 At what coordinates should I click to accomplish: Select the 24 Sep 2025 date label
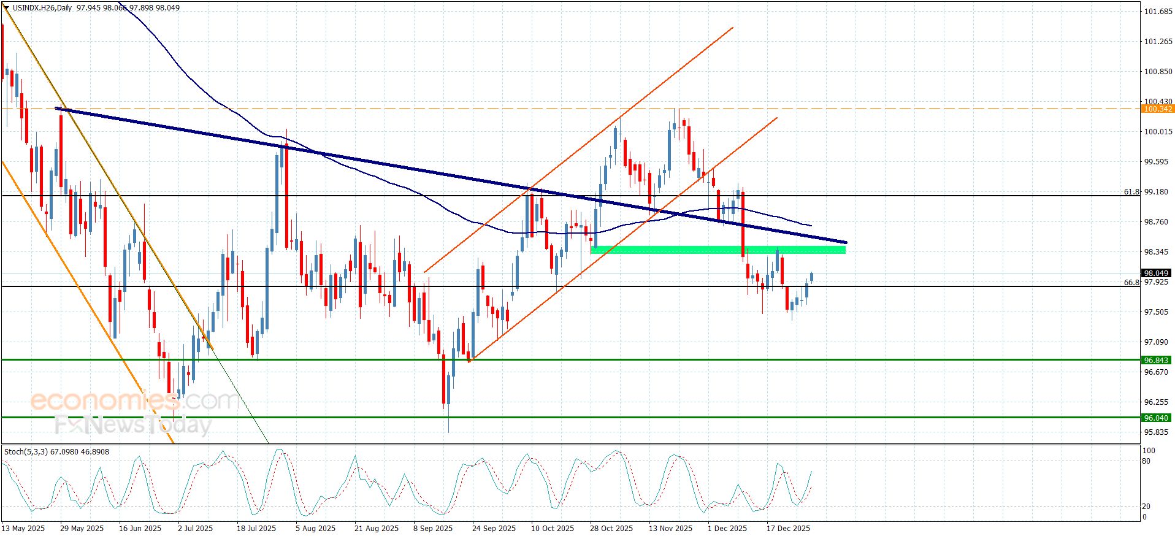(x=494, y=529)
